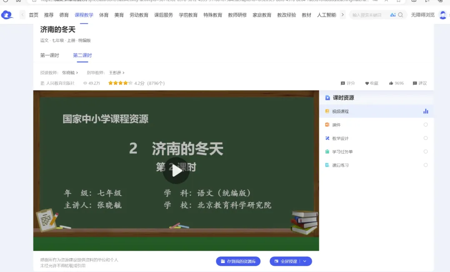Click the 评分 rate button
Viewport: 450px width, 272px height.
(347, 83)
